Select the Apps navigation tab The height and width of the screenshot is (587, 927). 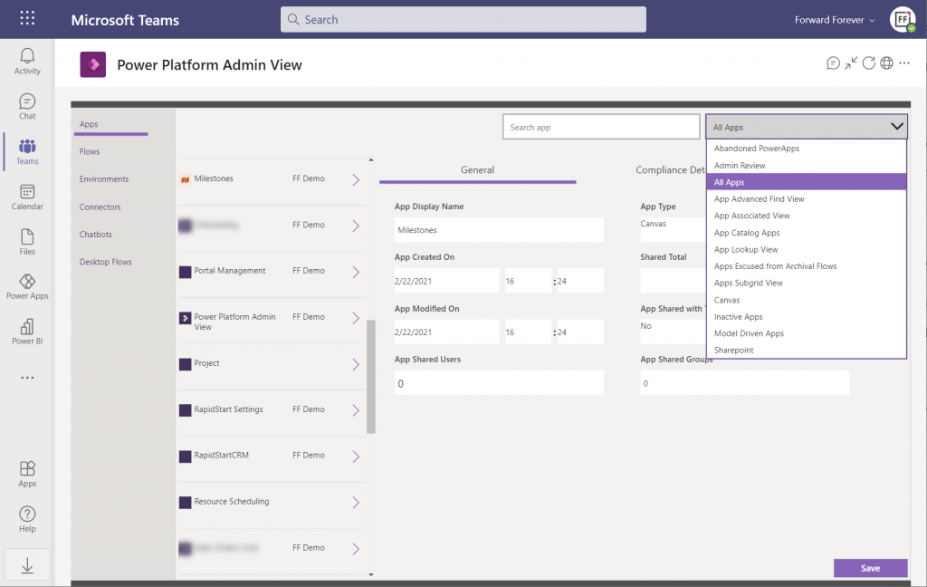89,124
